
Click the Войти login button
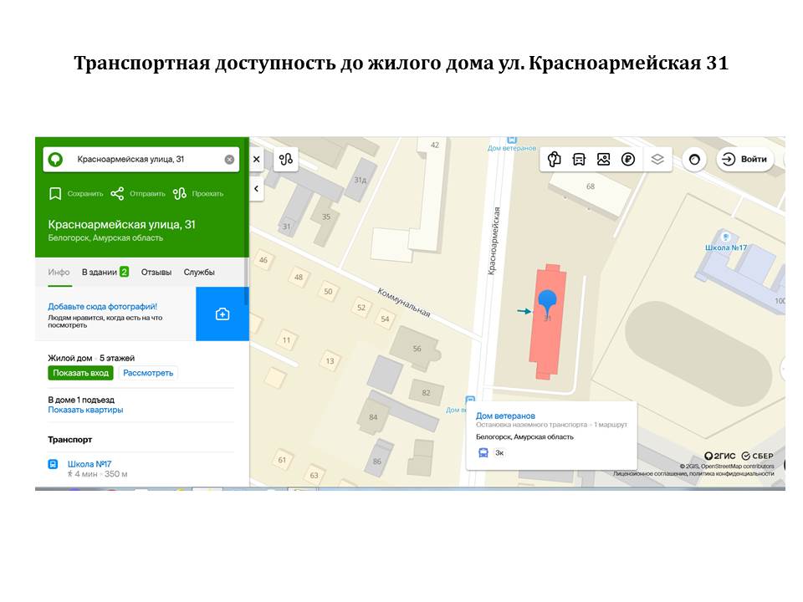pos(744,159)
